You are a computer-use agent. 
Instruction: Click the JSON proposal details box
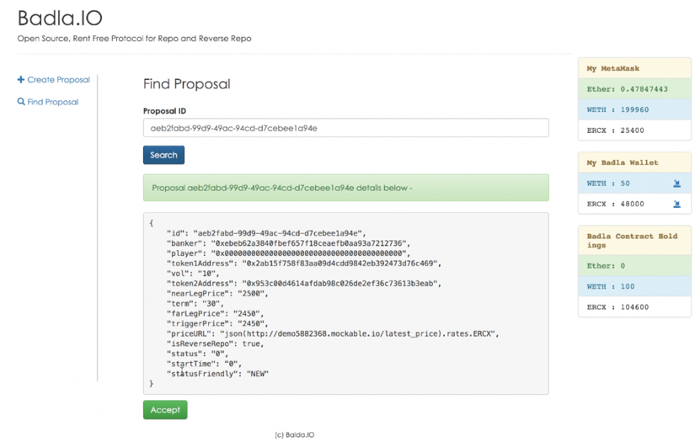tap(345, 303)
